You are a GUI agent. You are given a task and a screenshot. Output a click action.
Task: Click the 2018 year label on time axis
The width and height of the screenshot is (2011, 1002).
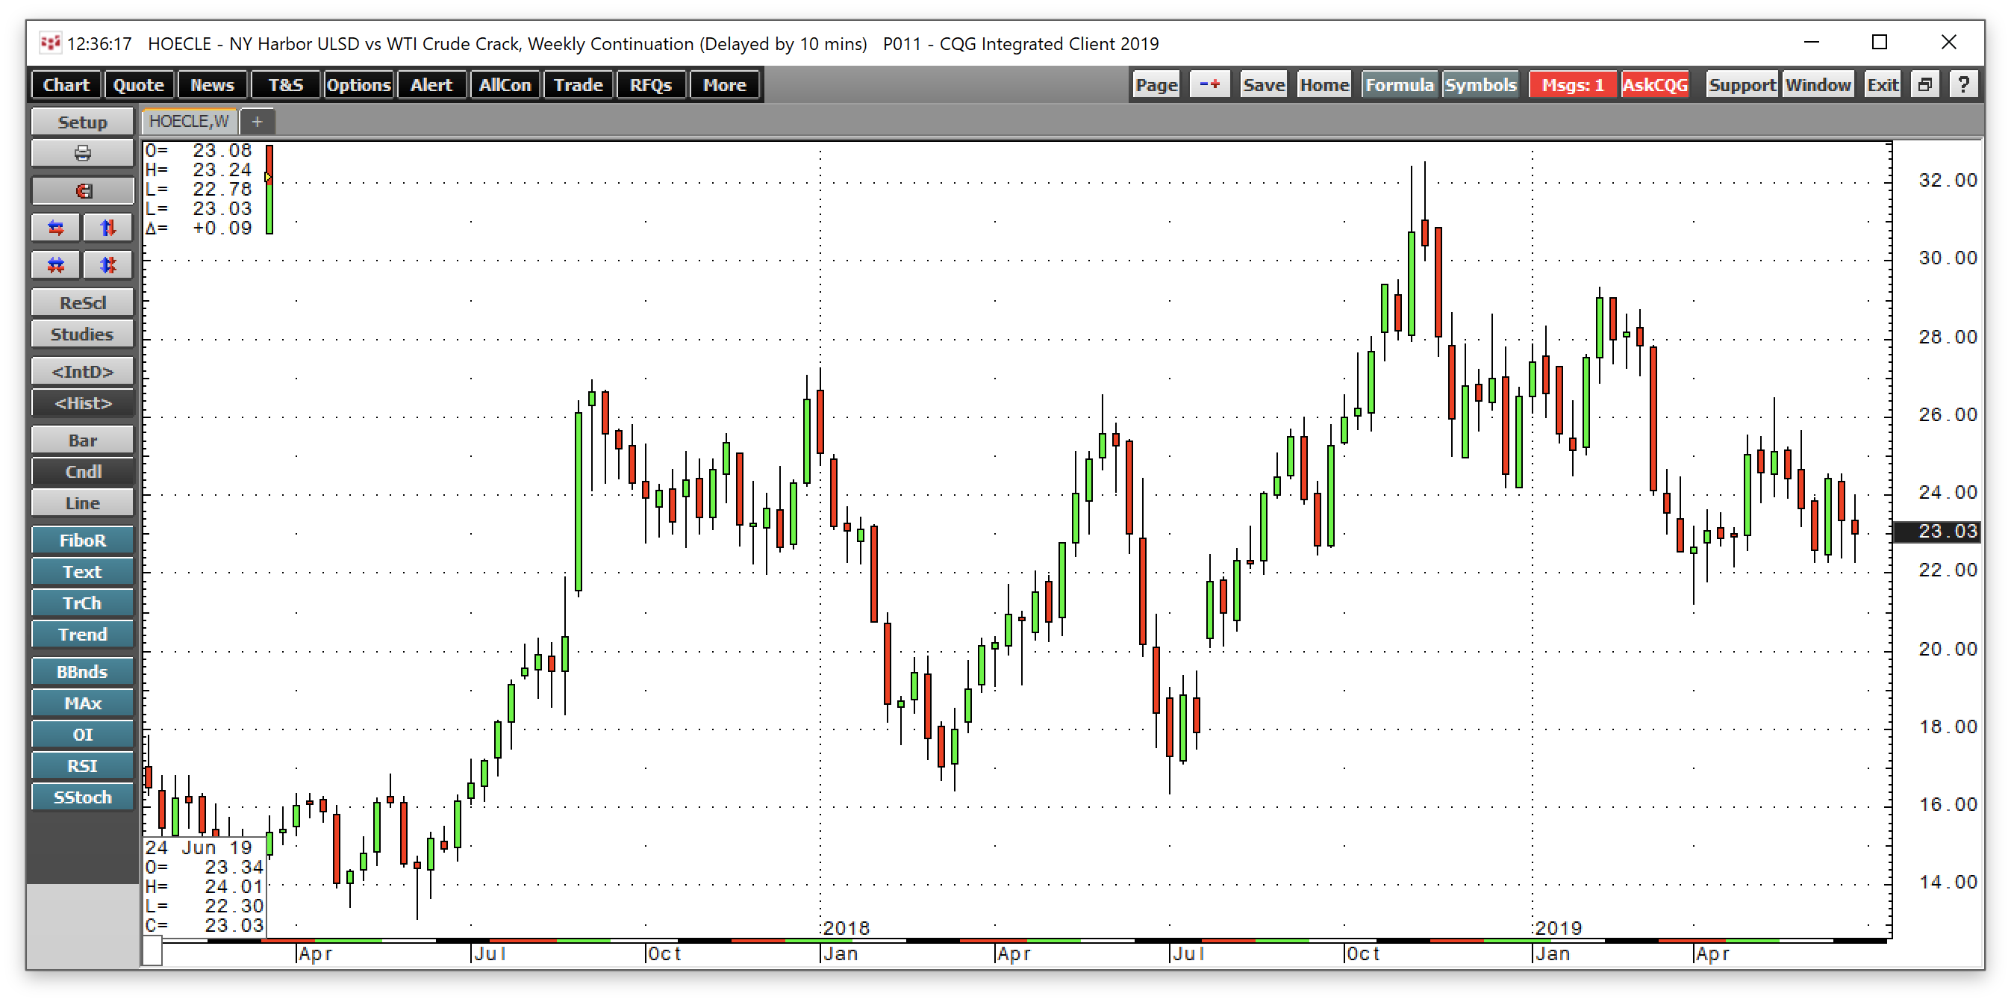pyautogui.click(x=847, y=928)
